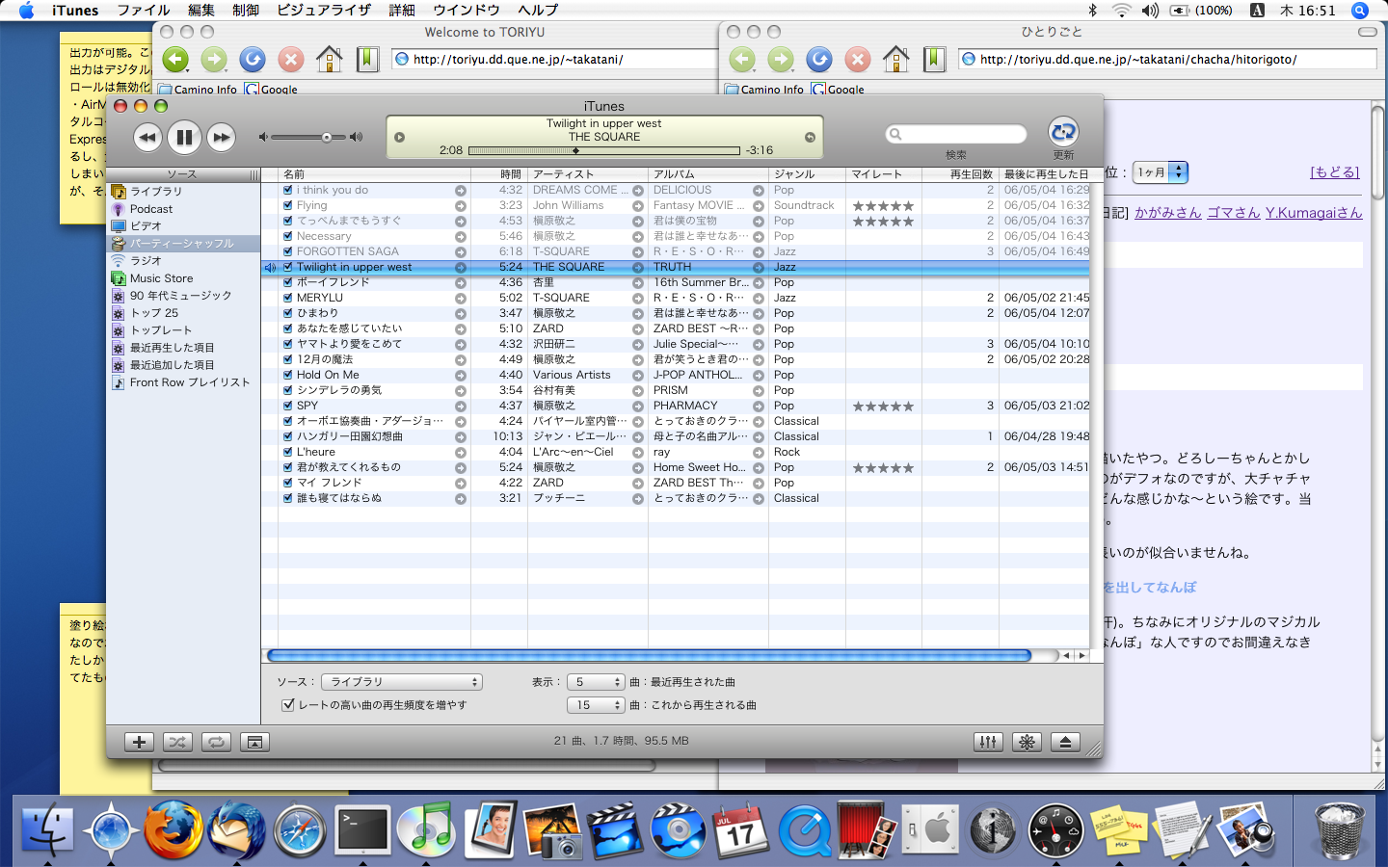Open the 制御 menu
Screen dimensions: 1388x867
(246, 11)
